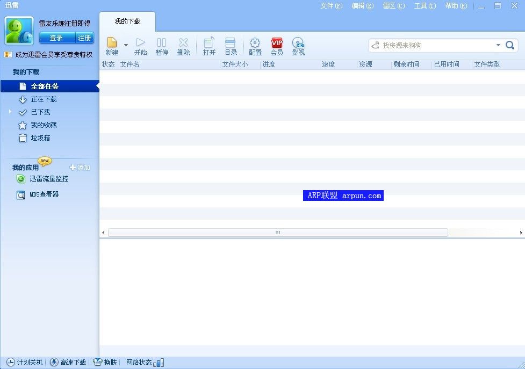This screenshot has width=525, height=369.
Task: Click the magnifier search icon
Action: [510, 45]
